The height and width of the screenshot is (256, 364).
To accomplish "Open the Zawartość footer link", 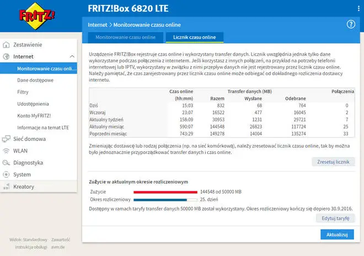I will click(61, 239).
